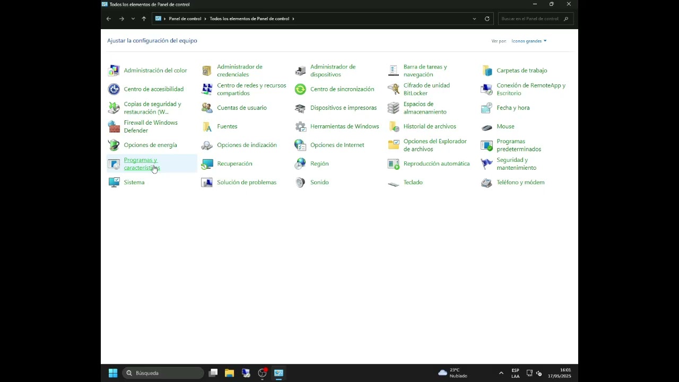Click Conexión de RemoteApp y Escritorio link
The height and width of the screenshot is (382, 679).
click(531, 89)
